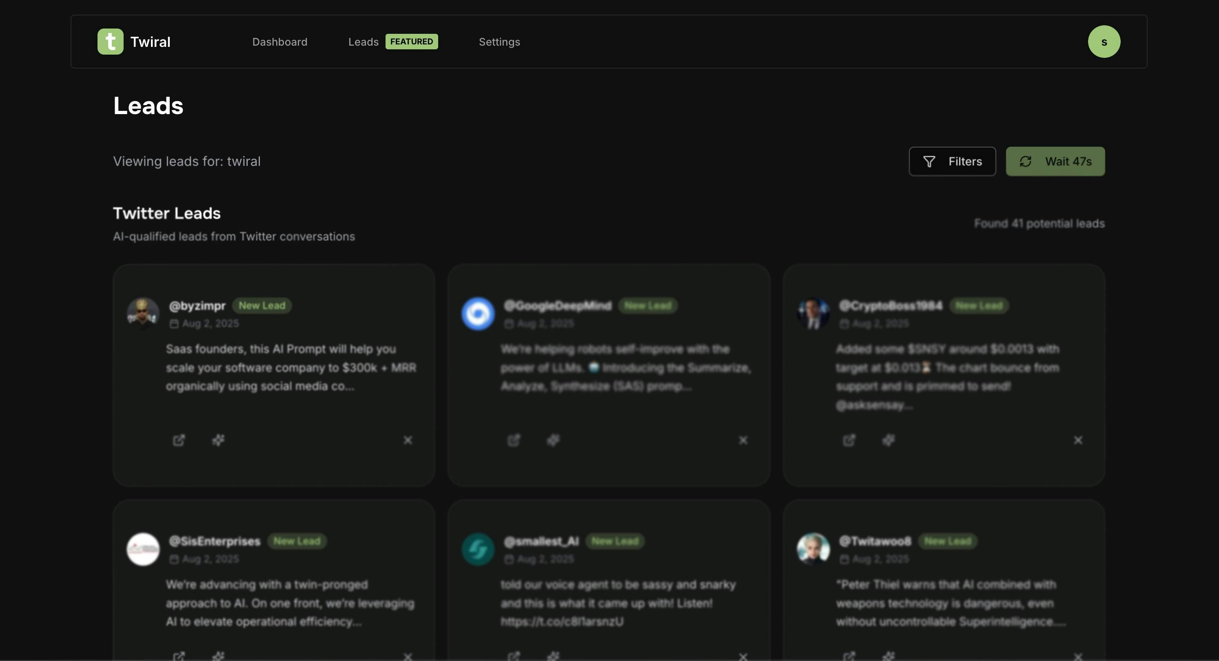Dismiss the @CryptoBoss1984 lead card

[x=1078, y=440]
